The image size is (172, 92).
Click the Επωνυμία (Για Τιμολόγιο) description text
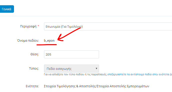64,27
